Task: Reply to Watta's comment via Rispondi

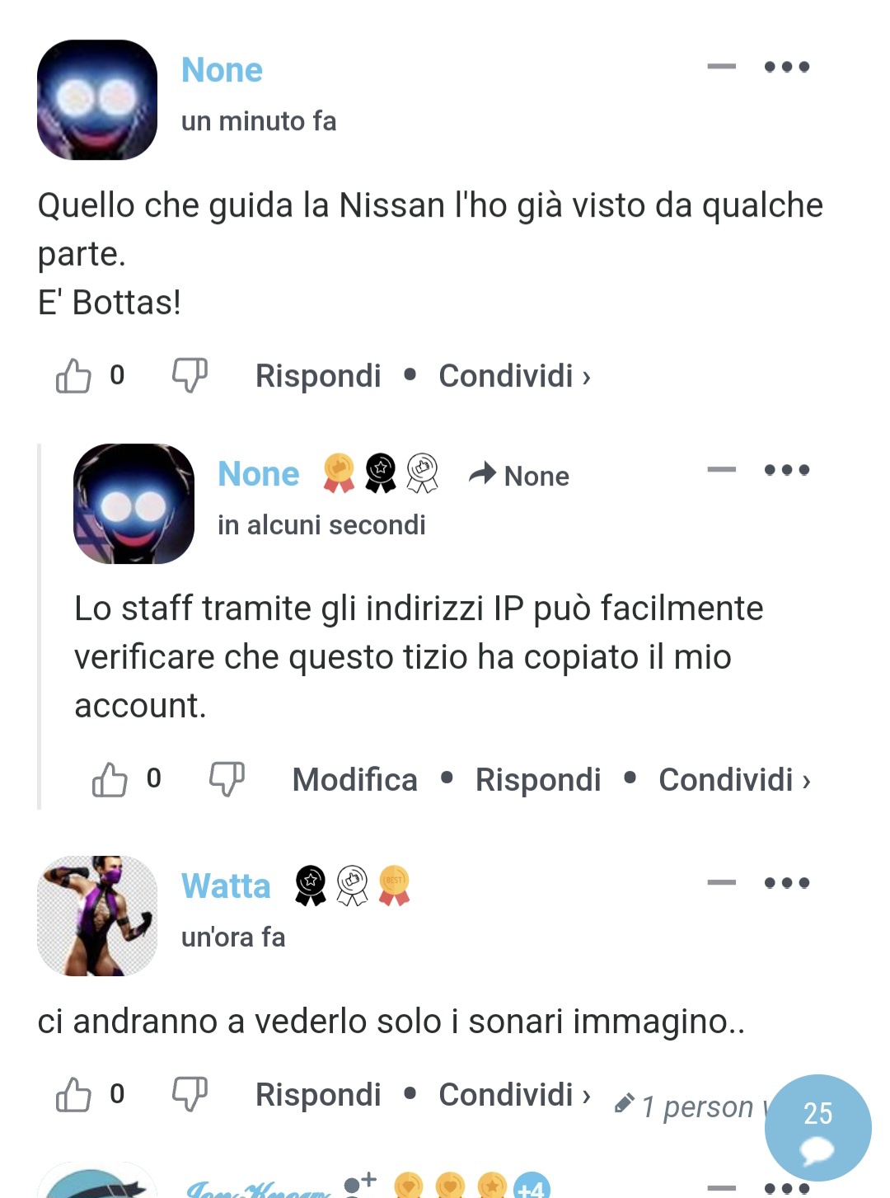Action: [318, 1095]
